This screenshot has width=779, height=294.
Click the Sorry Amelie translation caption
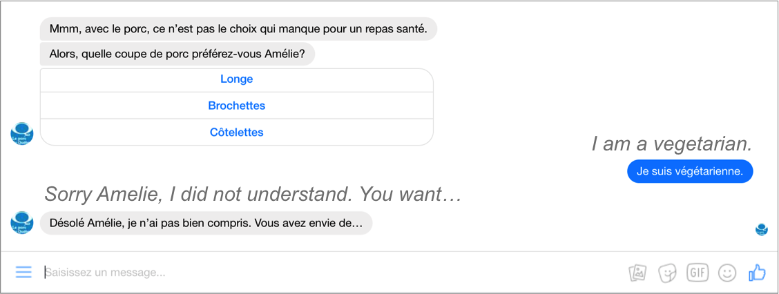(x=253, y=194)
